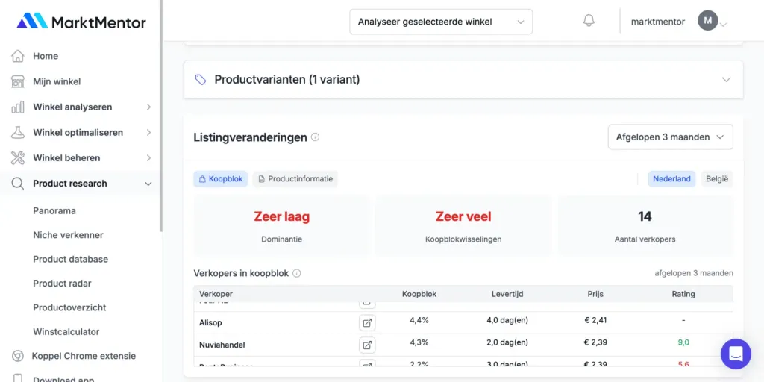Open Alisop seller external link icon
The width and height of the screenshot is (764, 382).
(367, 322)
